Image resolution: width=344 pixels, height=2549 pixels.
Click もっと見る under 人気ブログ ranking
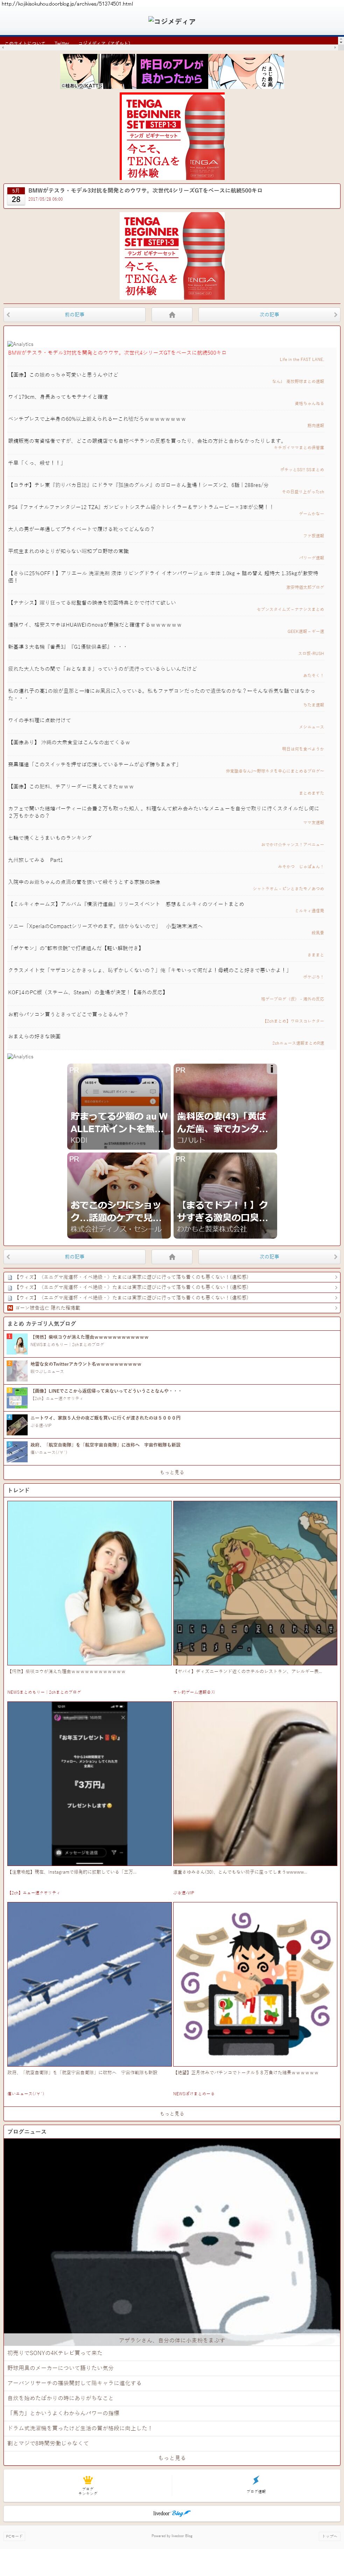172,1472
